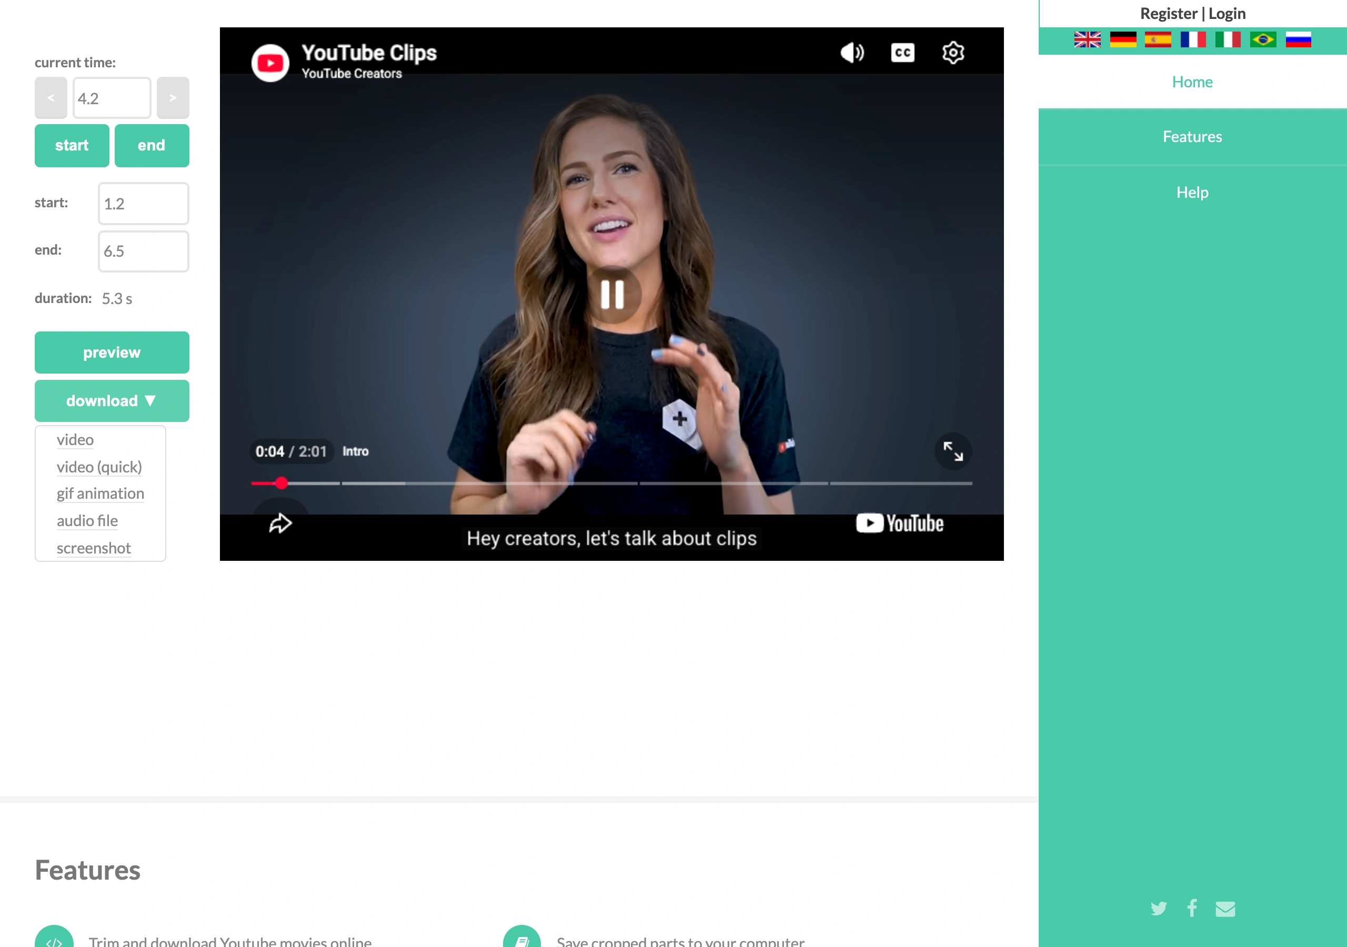Enter fullscreen with the expand arrows icon
This screenshot has height=947, width=1347.
953,451
